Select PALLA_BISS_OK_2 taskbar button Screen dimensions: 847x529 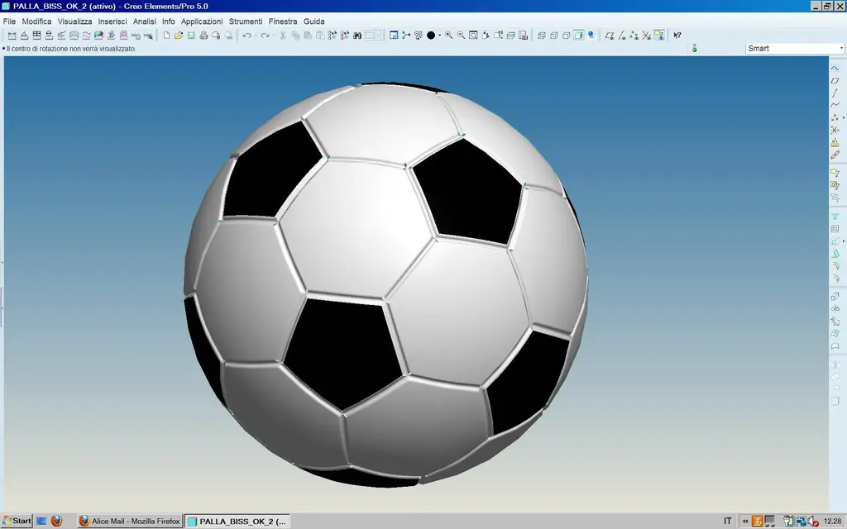(237, 521)
